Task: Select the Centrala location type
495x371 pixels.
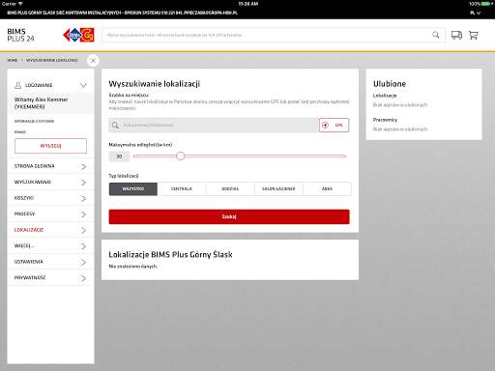Action: click(x=182, y=189)
